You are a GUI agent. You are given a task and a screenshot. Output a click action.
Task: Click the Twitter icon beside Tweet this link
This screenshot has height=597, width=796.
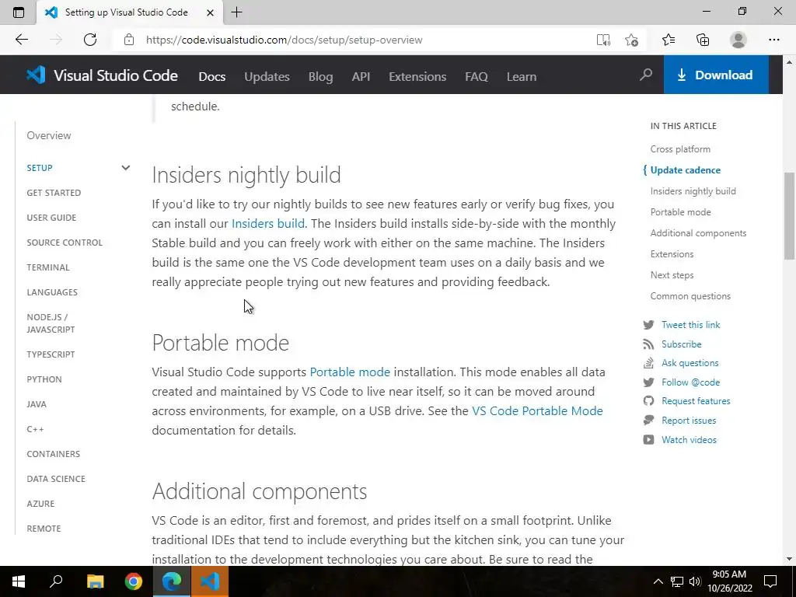tap(648, 325)
